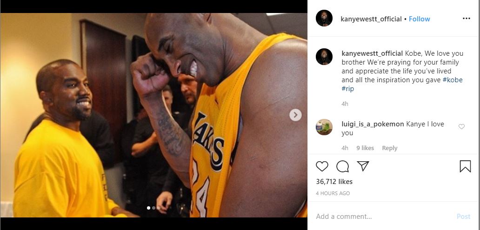Viewport: 480px width, 230px height.
Task: Share post via paper plane icon
Action: 363,166
